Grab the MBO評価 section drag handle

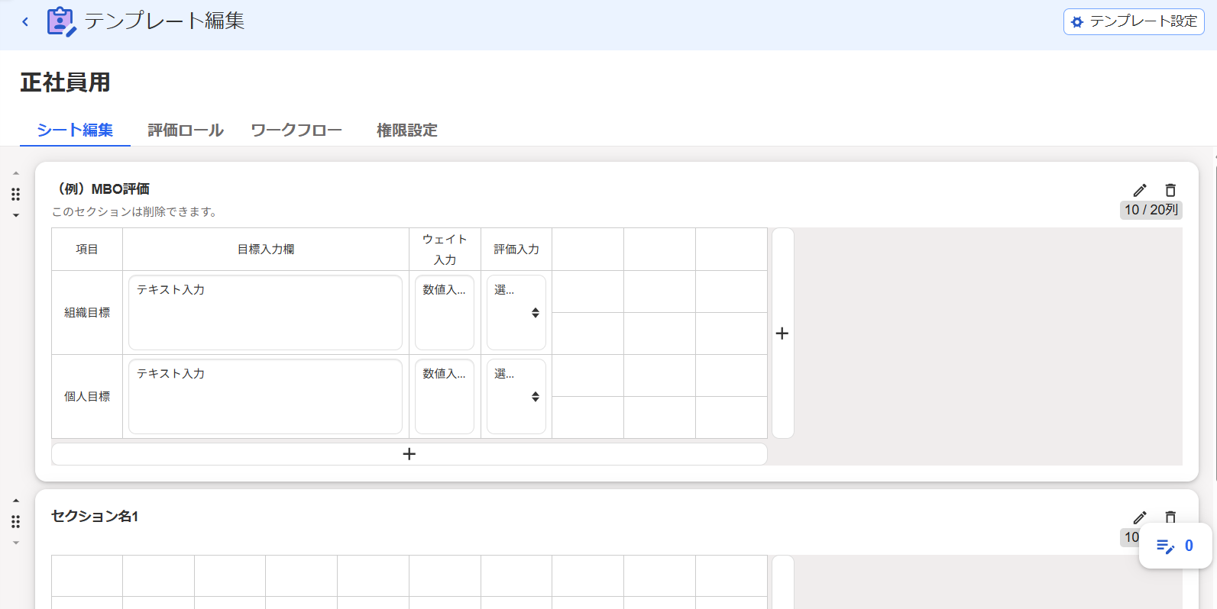tap(16, 194)
